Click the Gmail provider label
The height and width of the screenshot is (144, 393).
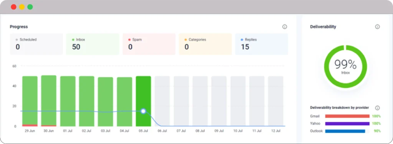point(315,116)
